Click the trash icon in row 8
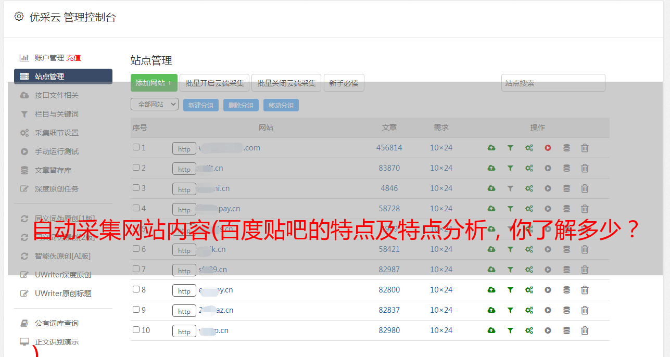The height and width of the screenshot is (357, 670). point(585,290)
